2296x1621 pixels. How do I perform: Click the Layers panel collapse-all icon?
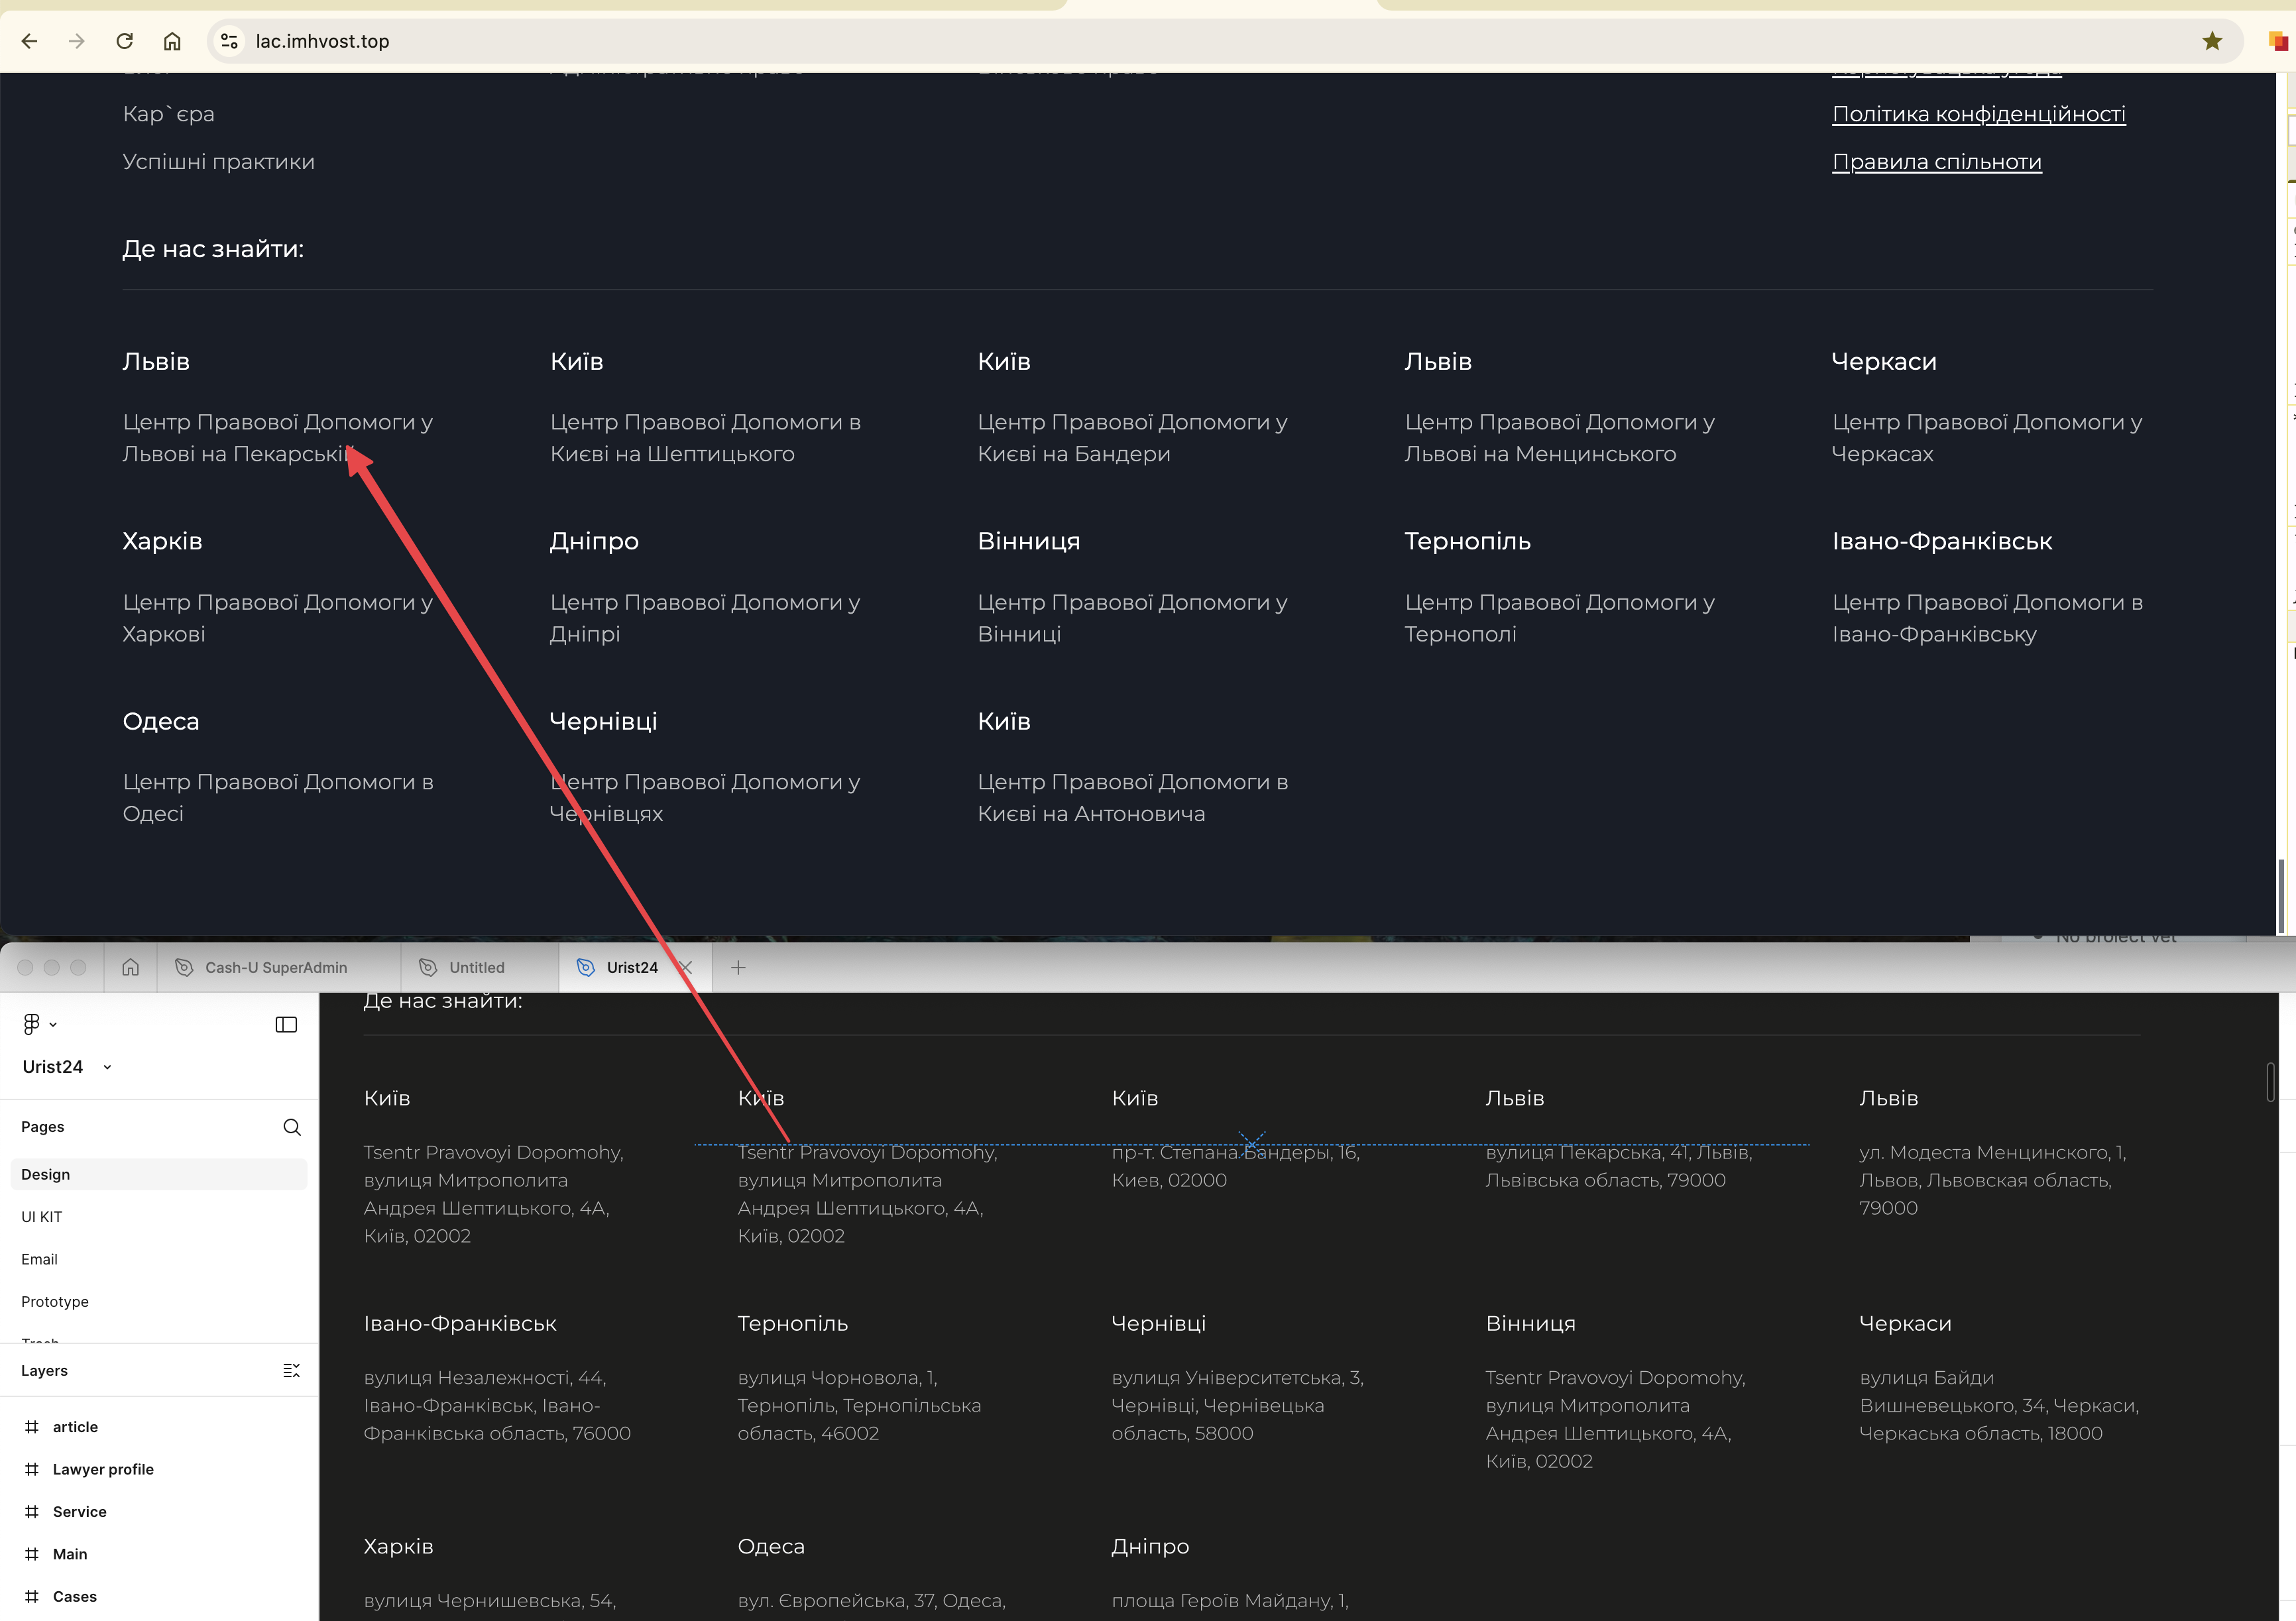tap(291, 1370)
